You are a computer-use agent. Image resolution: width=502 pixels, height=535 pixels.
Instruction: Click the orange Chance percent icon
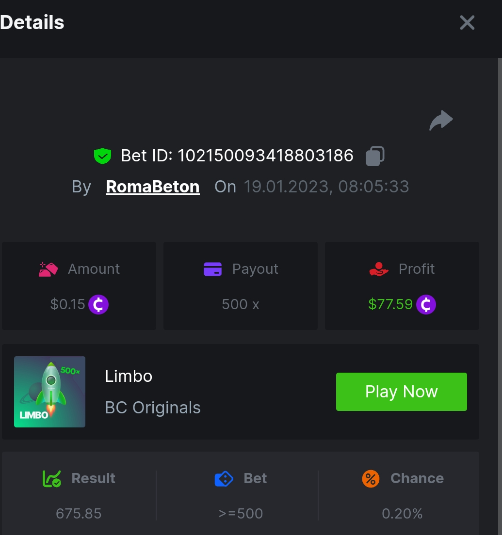pyautogui.click(x=371, y=479)
